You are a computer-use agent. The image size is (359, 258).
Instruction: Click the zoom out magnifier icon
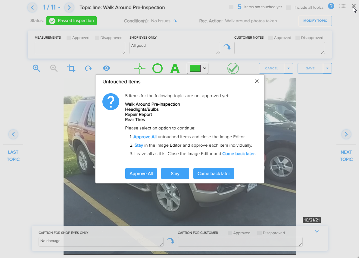(x=54, y=68)
